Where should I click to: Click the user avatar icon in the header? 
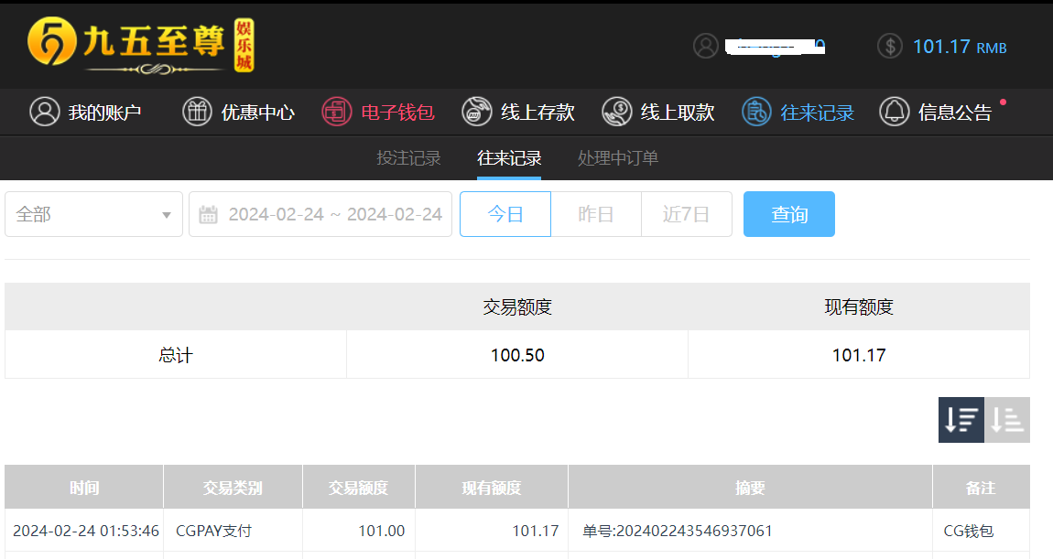706,47
